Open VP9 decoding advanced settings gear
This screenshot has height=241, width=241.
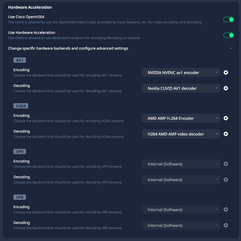click(x=226, y=180)
